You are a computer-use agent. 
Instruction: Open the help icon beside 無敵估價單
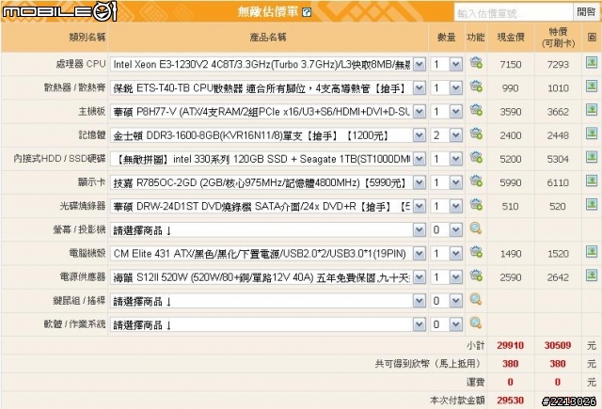(x=307, y=12)
